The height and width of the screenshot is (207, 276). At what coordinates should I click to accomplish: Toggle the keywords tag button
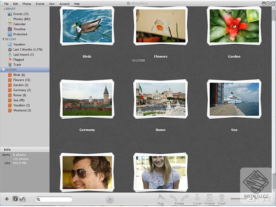[22, 199]
